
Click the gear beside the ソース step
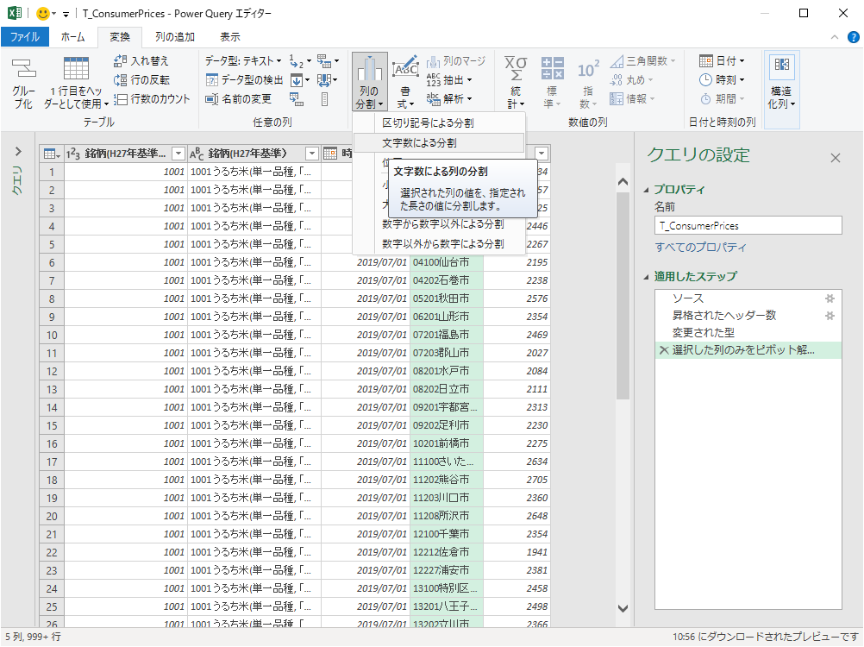click(830, 298)
